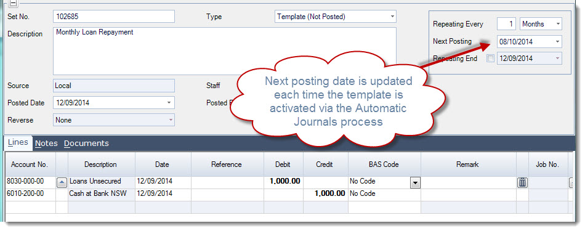The width and height of the screenshot is (585, 231).
Task: Toggle the Repeating End checkbox
Action: tap(491, 59)
